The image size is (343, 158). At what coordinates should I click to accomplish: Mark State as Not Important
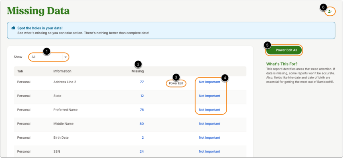[209, 96]
